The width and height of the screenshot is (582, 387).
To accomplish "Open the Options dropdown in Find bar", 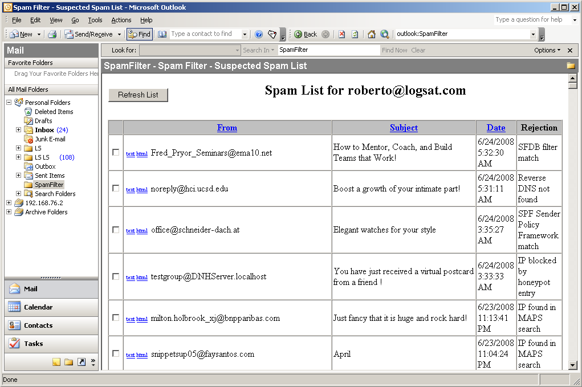I will [x=547, y=50].
